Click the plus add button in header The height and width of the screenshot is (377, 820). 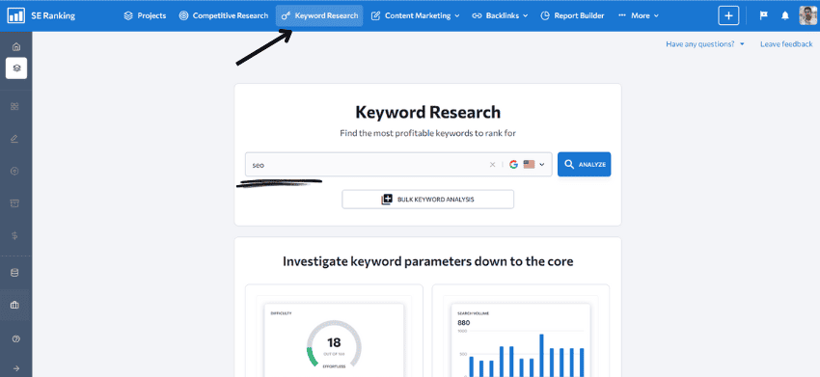tap(728, 15)
